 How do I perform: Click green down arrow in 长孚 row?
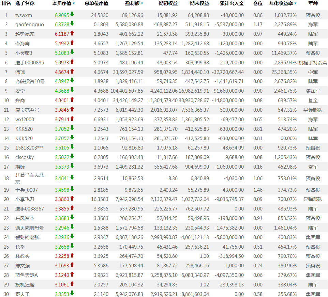72,246
